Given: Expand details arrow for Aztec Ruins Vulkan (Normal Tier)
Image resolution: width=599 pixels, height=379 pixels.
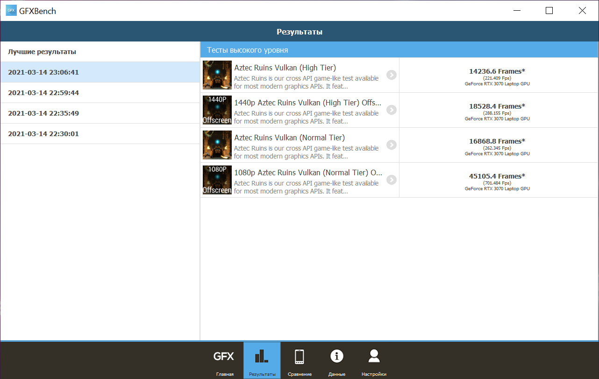Looking at the screenshot, I should [x=392, y=145].
